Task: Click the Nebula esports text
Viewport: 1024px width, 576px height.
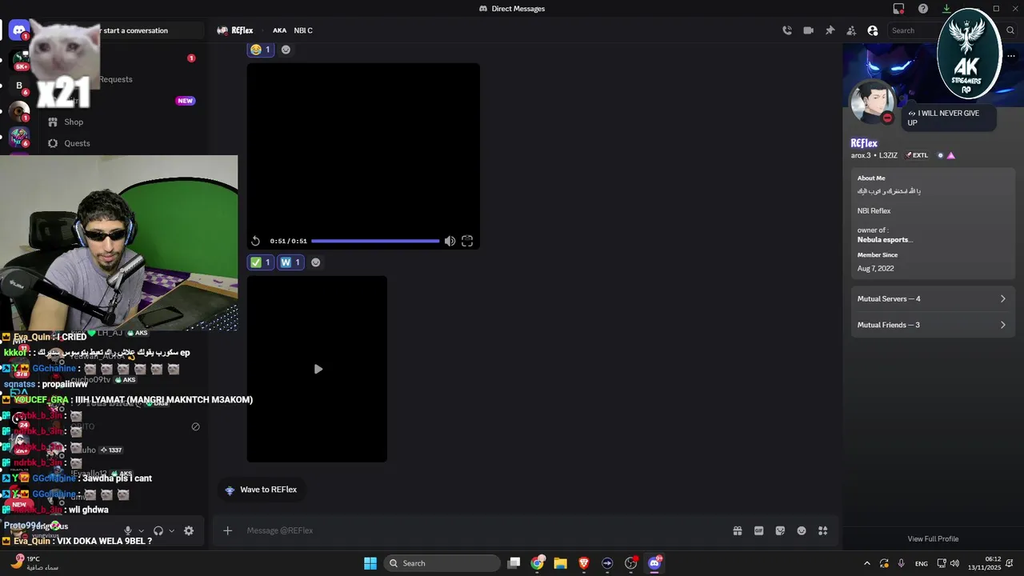Action: pyautogui.click(x=885, y=239)
